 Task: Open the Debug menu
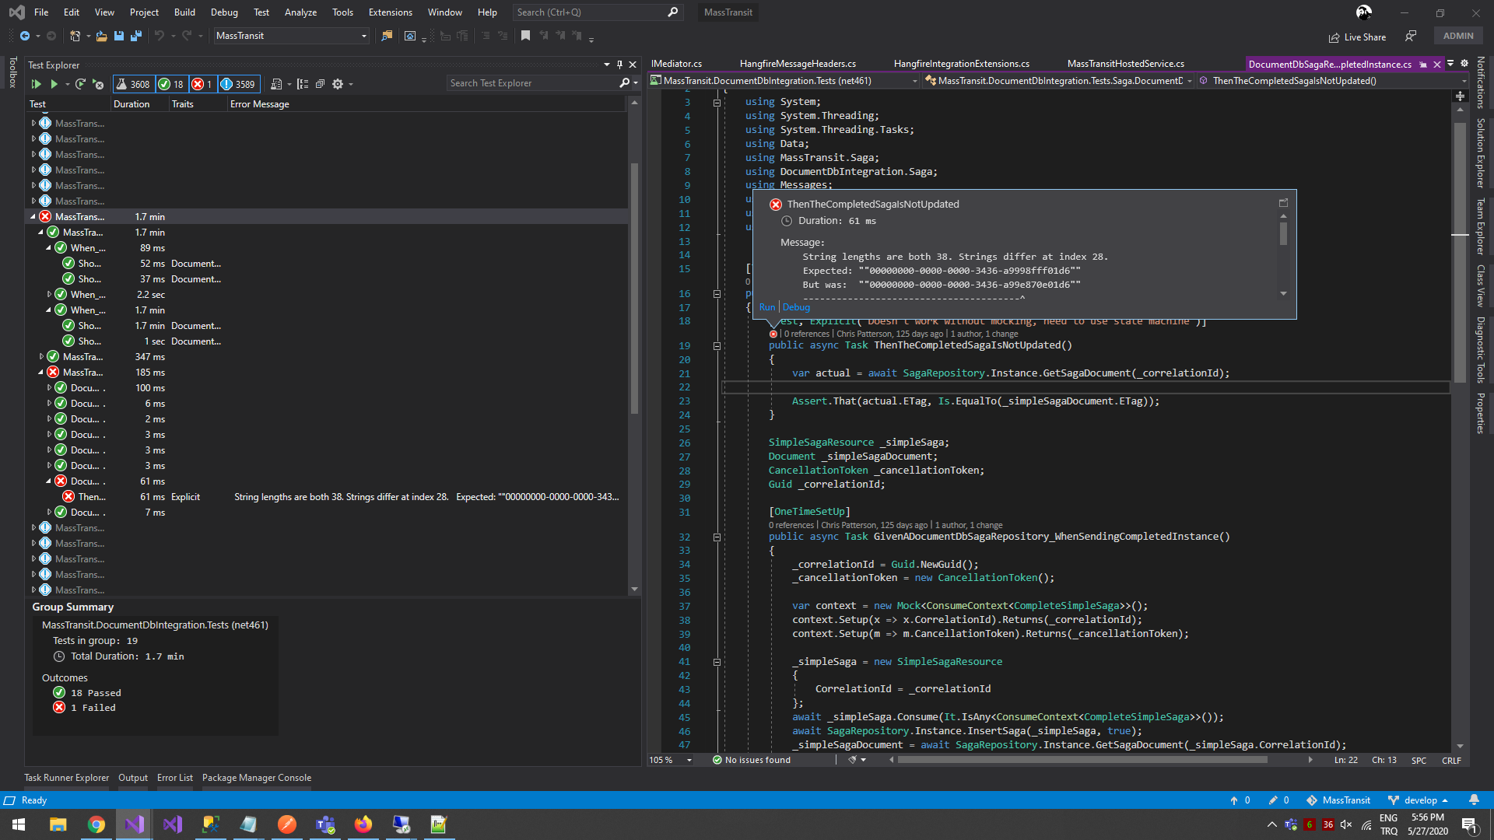224,12
